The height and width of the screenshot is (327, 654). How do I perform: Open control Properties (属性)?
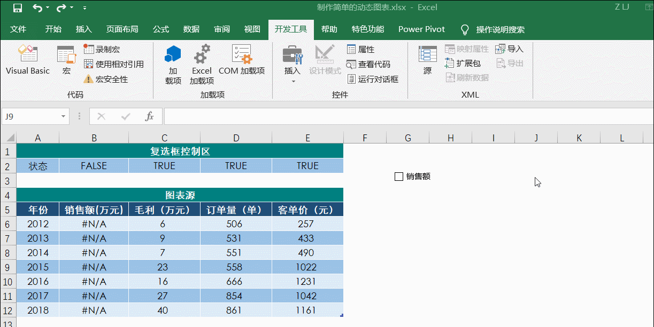click(361, 49)
